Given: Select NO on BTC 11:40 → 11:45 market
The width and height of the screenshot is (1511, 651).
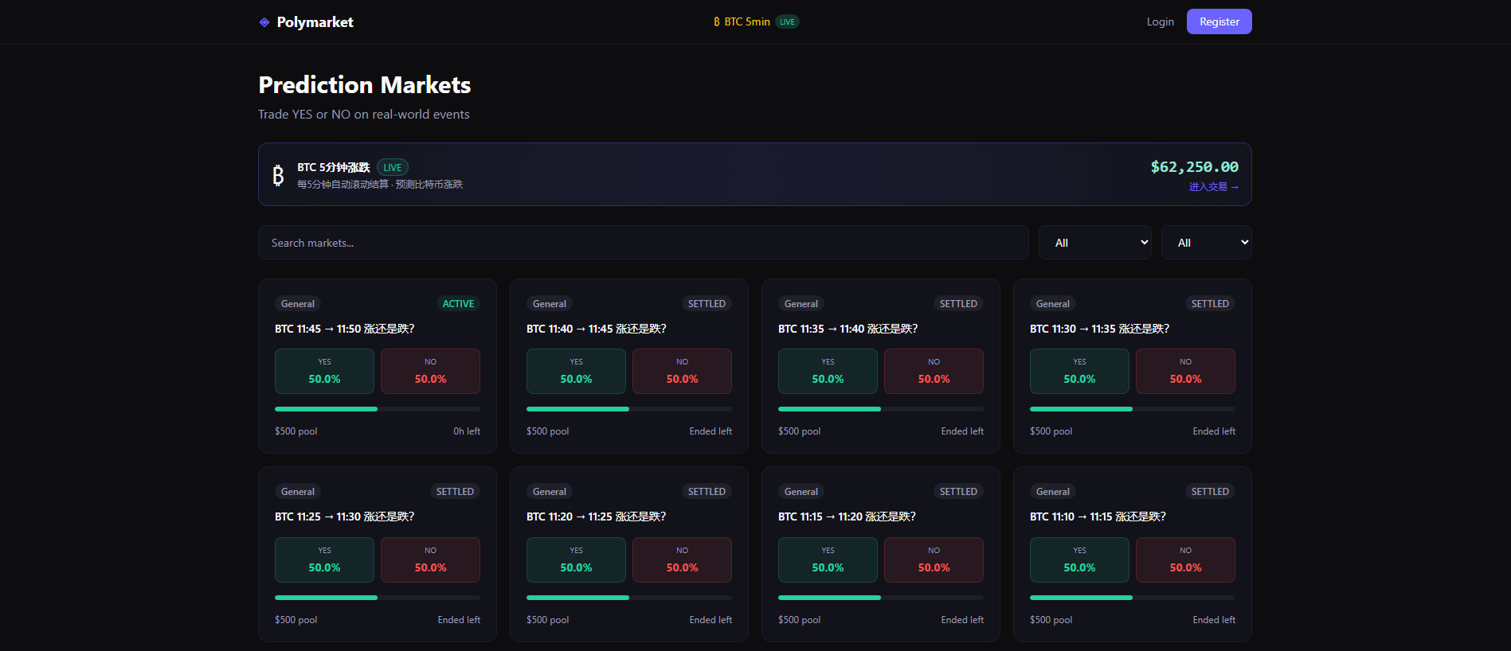Looking at the screenshot, I should click(682, 371).
